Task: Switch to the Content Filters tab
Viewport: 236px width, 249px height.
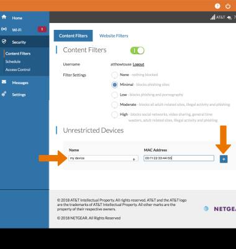Action: point(73,35)
